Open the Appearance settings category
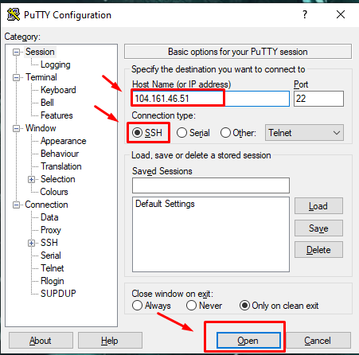This screenshot has height=355, width=359. [x=64, y=141]
